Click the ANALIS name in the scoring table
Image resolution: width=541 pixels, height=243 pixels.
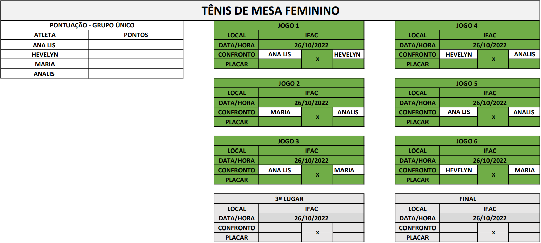pyautogui.click(x=44, y=74)
